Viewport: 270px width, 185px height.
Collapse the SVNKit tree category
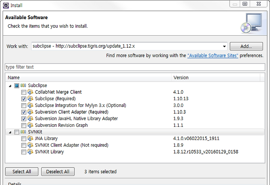coord(10,132)
